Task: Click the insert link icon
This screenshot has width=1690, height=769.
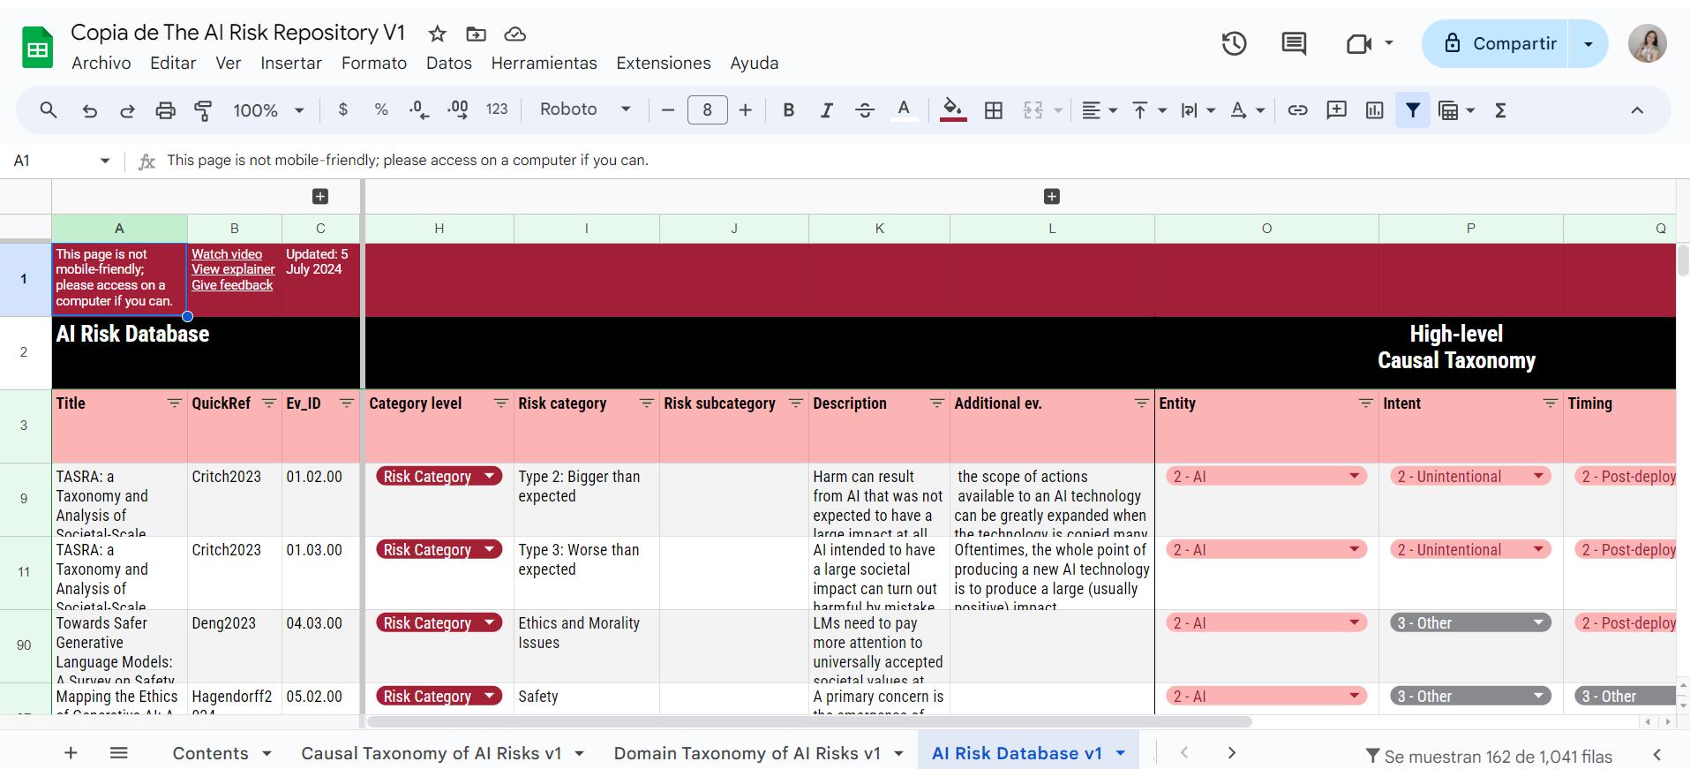Action: tap(1297, 110)
